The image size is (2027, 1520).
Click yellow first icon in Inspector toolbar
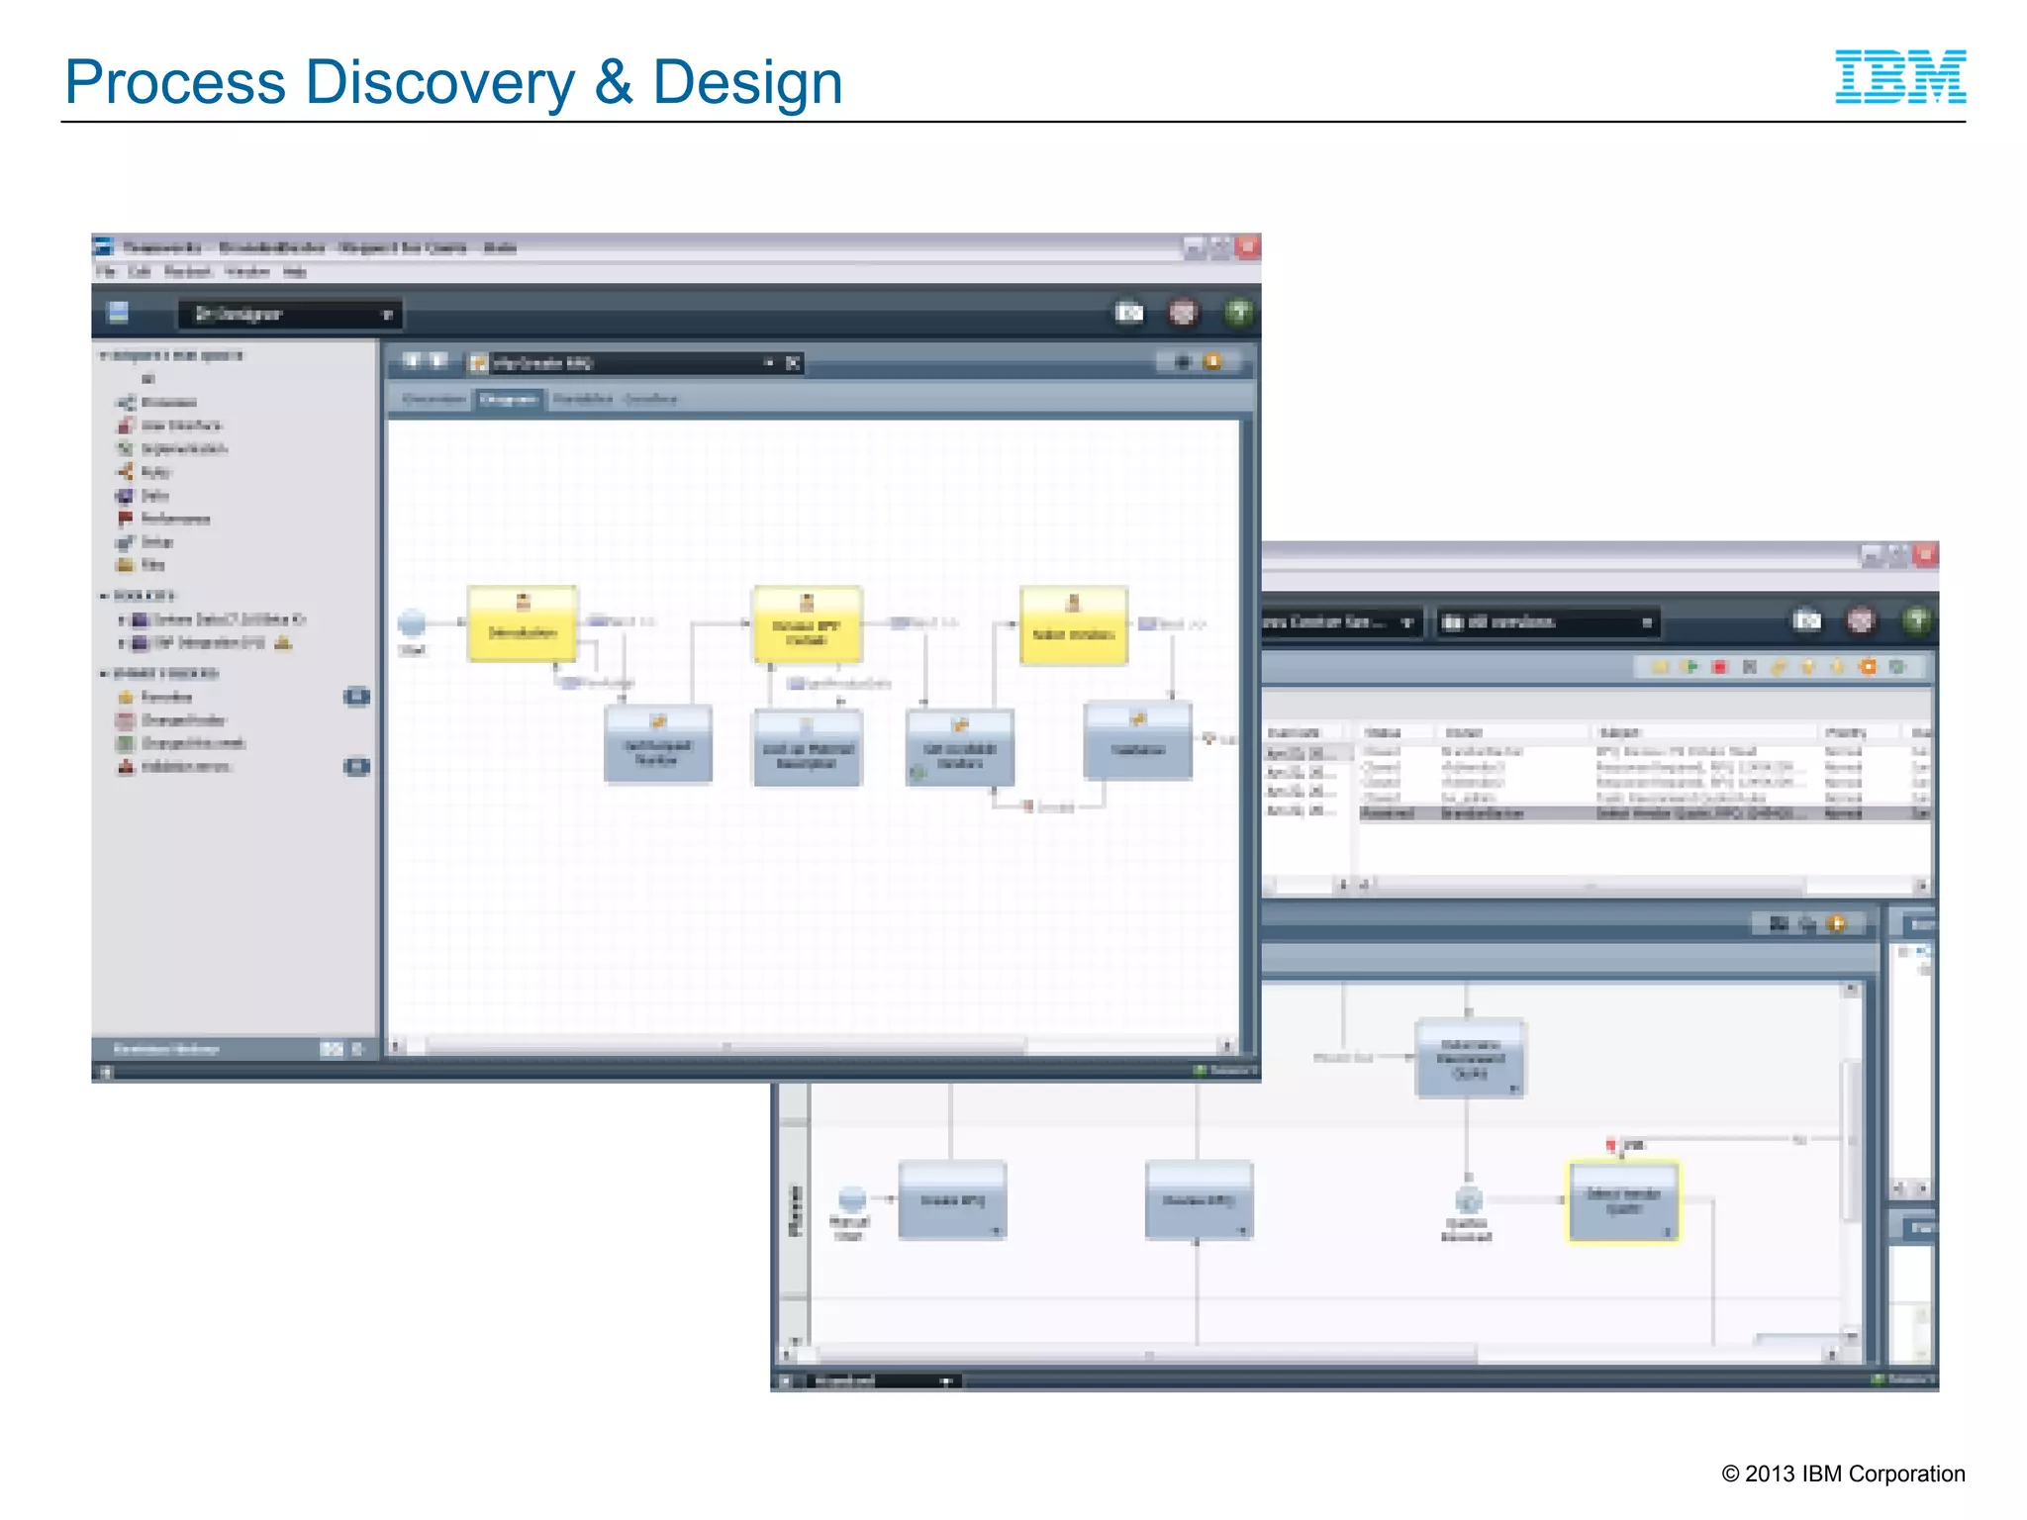(1660, 667)
